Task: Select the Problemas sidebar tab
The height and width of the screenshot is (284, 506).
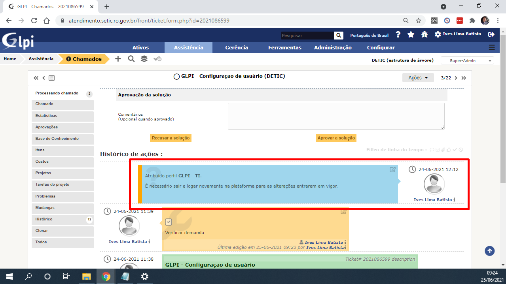Action: [63, 197]
